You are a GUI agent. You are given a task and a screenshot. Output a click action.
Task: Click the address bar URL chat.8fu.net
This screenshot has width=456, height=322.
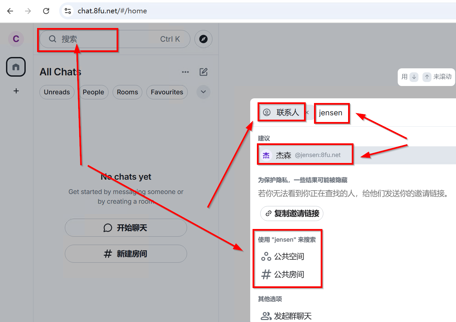[112, 11]
